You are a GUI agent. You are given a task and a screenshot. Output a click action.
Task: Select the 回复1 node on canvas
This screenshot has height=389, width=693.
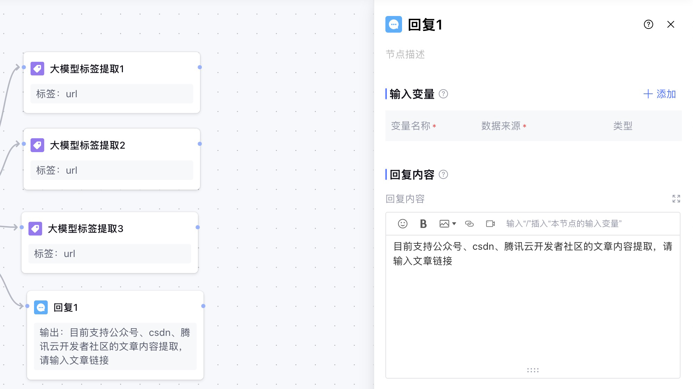pyautogui.click(x=66, y=307)
